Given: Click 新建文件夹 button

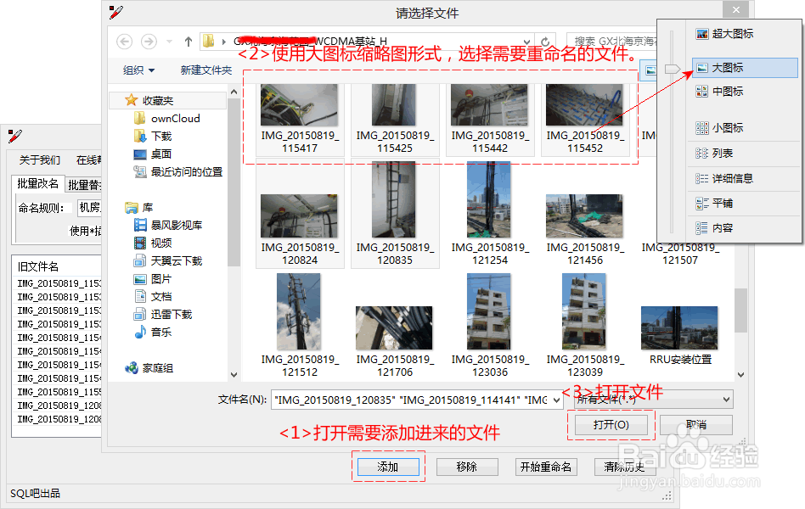Looking at the screenshot, I should click(206, 70).
